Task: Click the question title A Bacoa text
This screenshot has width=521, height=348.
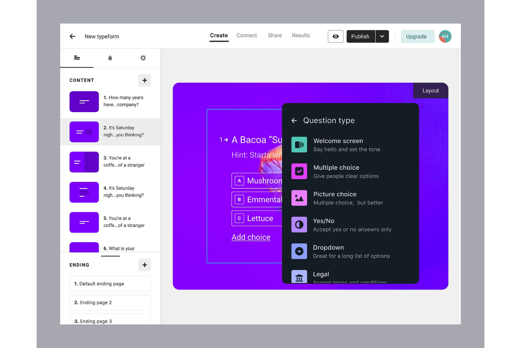Action: pos(257,140)
